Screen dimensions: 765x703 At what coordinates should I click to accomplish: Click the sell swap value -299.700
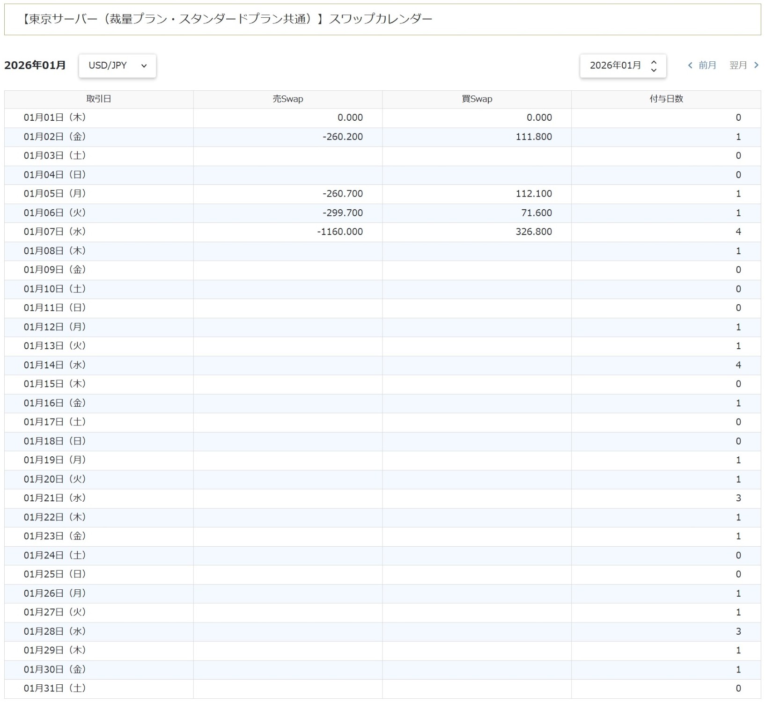(x=343, y=213)
